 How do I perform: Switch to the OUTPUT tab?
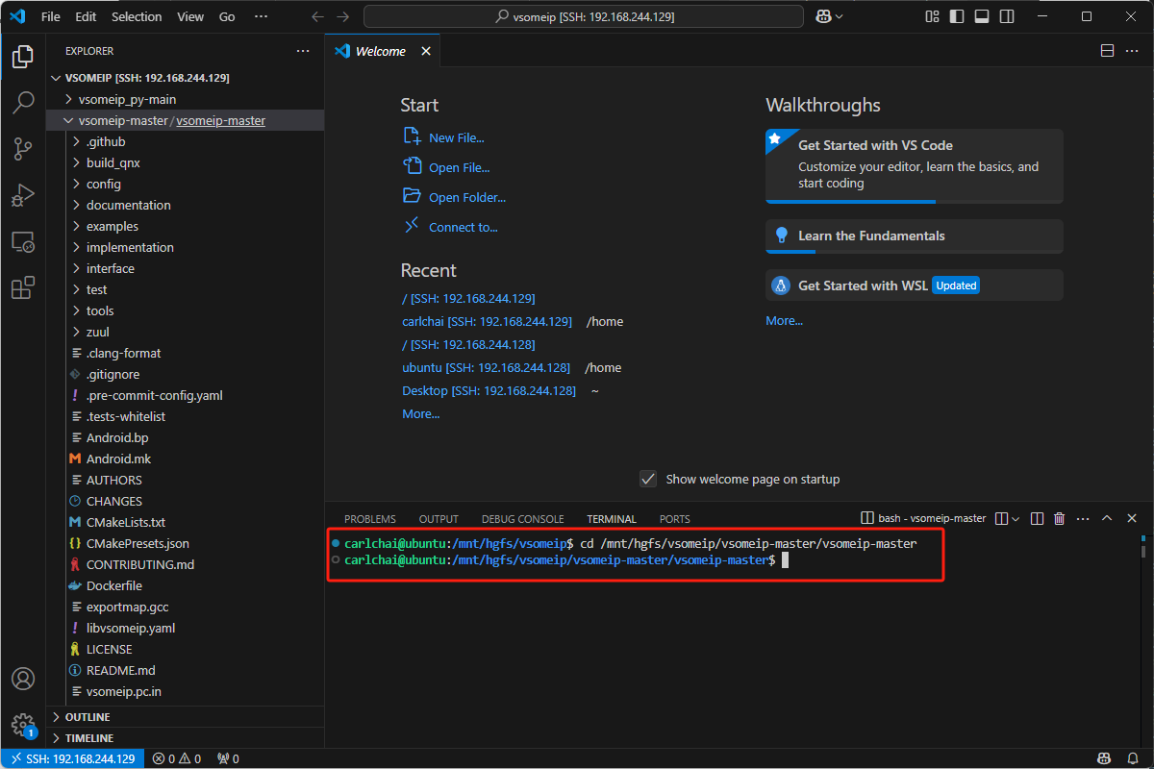click(x=439, y=518)
